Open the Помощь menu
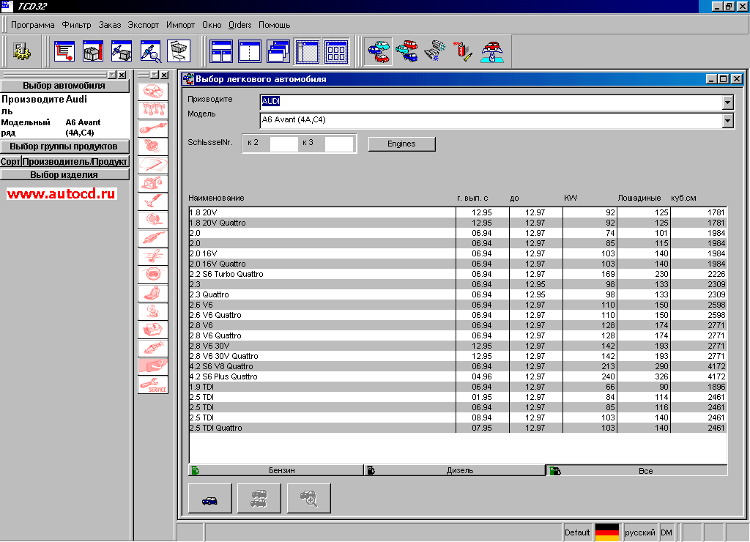Screen dimensions: 750x542 (x=274, y=25)
